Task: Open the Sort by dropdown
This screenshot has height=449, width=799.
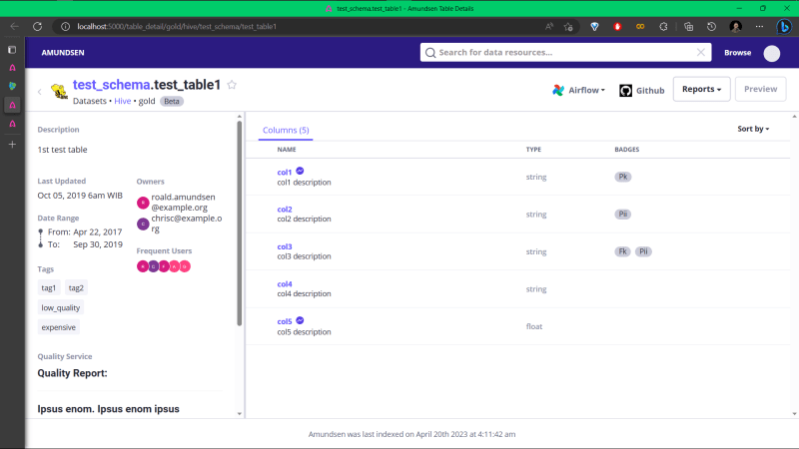Action: pos(753,129)
